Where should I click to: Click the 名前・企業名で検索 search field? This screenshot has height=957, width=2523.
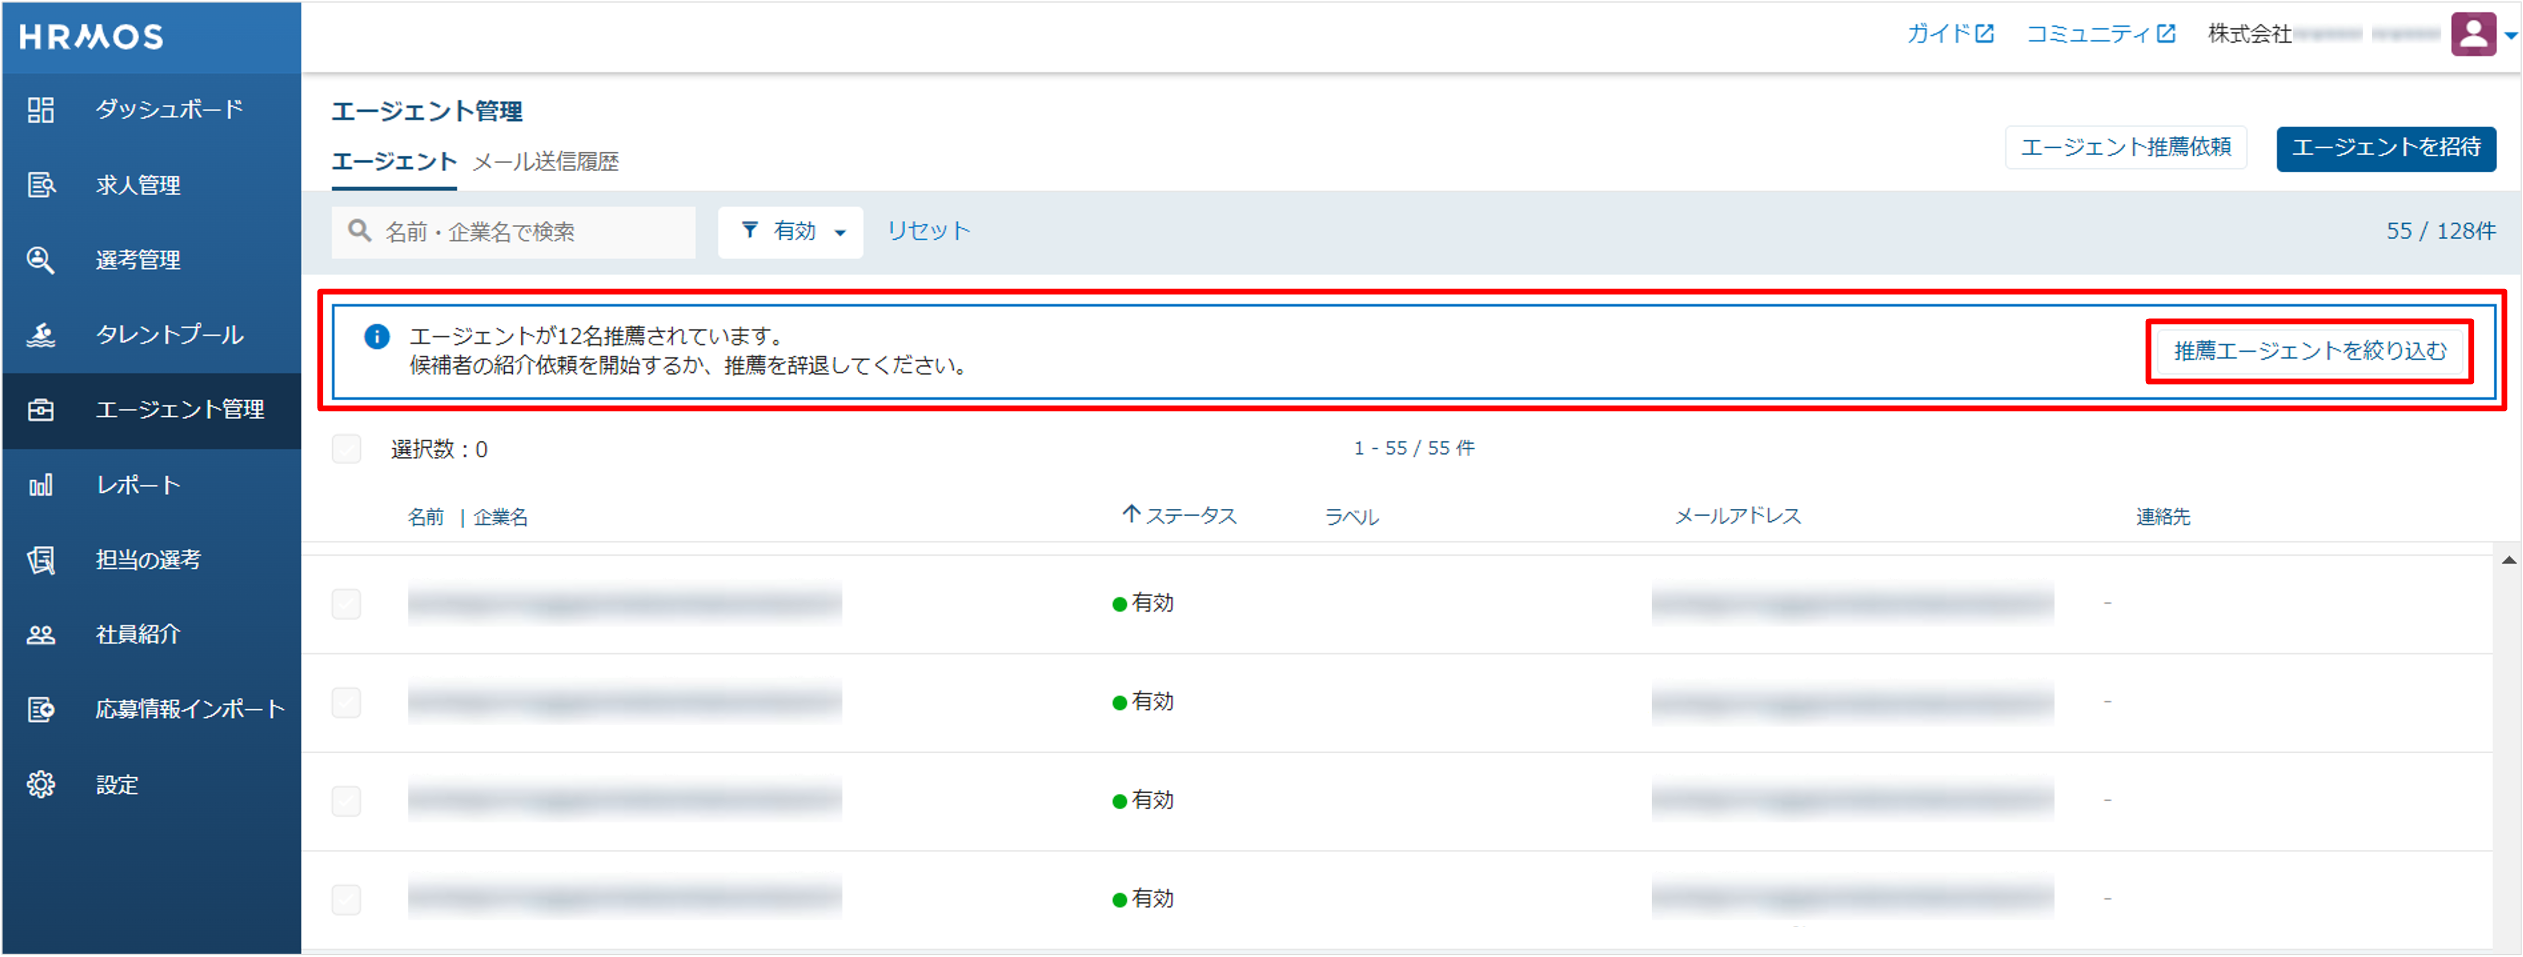click(513, 232)
